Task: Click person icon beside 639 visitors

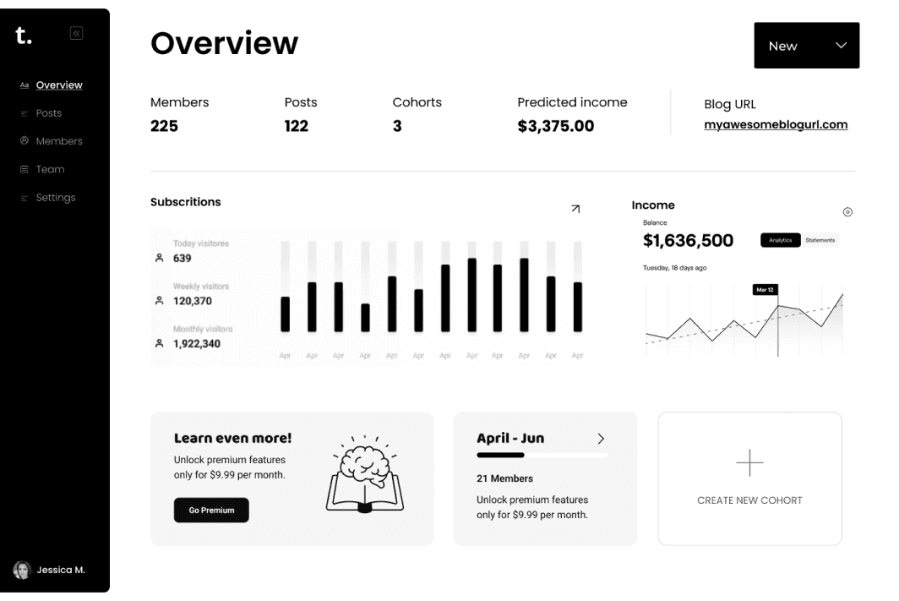Action: 160,258
